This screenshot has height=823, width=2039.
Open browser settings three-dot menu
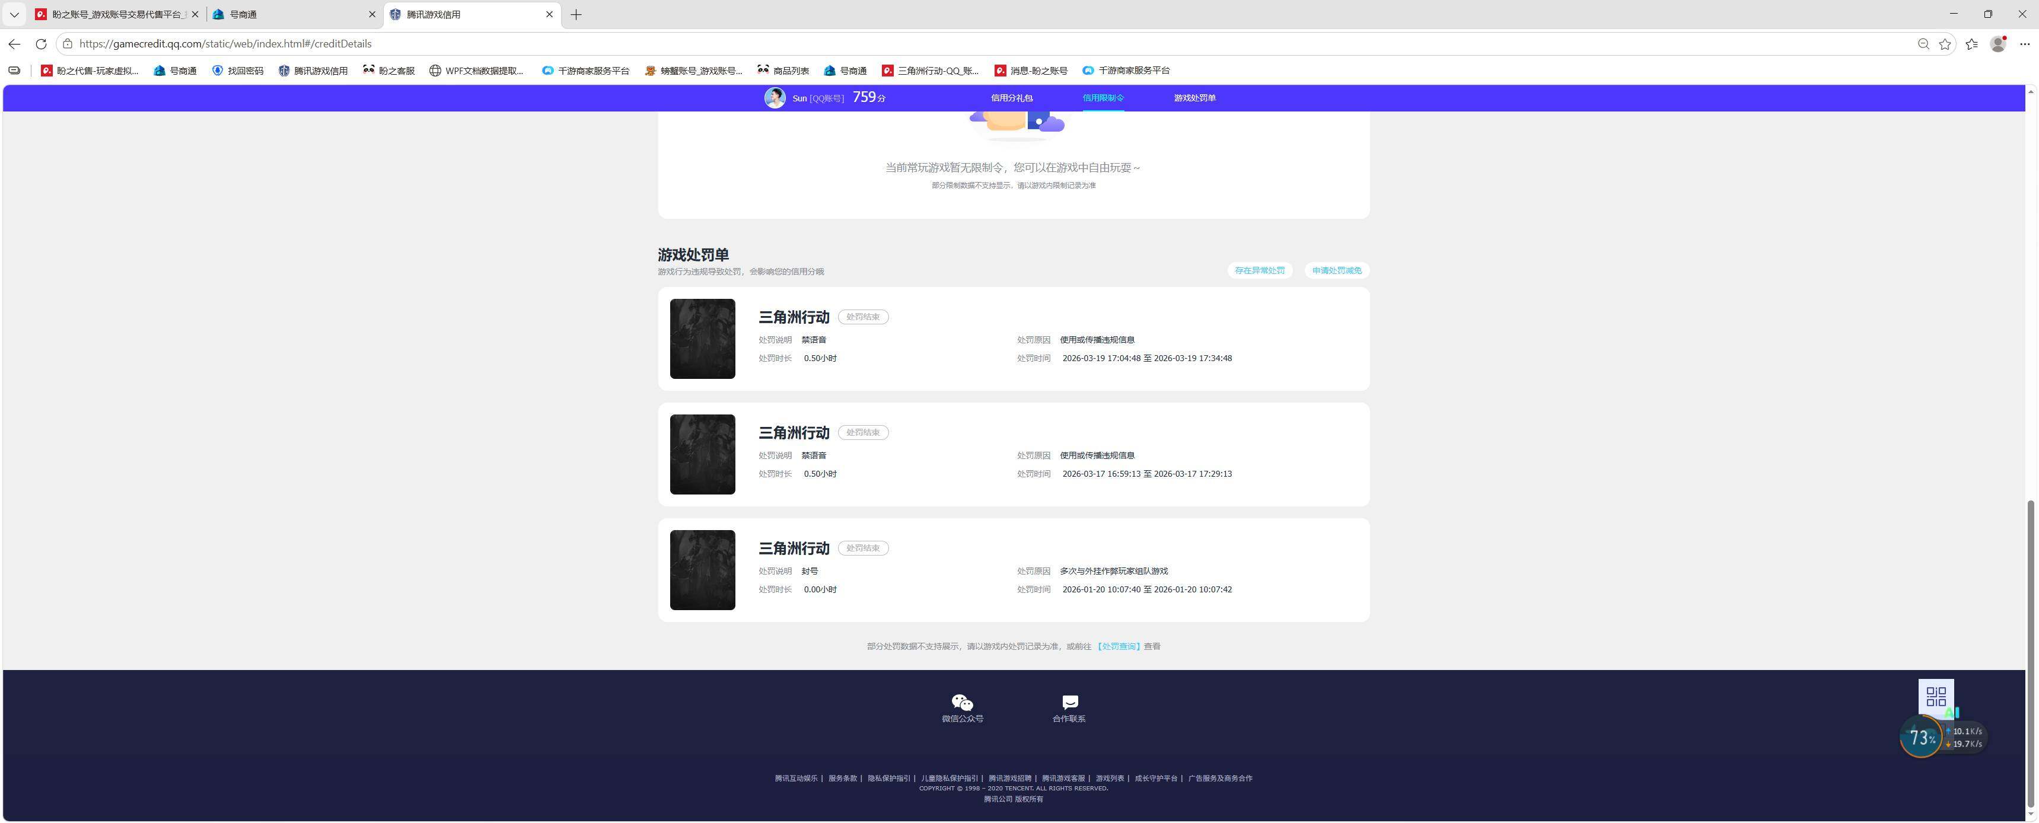coord(2025,43)
